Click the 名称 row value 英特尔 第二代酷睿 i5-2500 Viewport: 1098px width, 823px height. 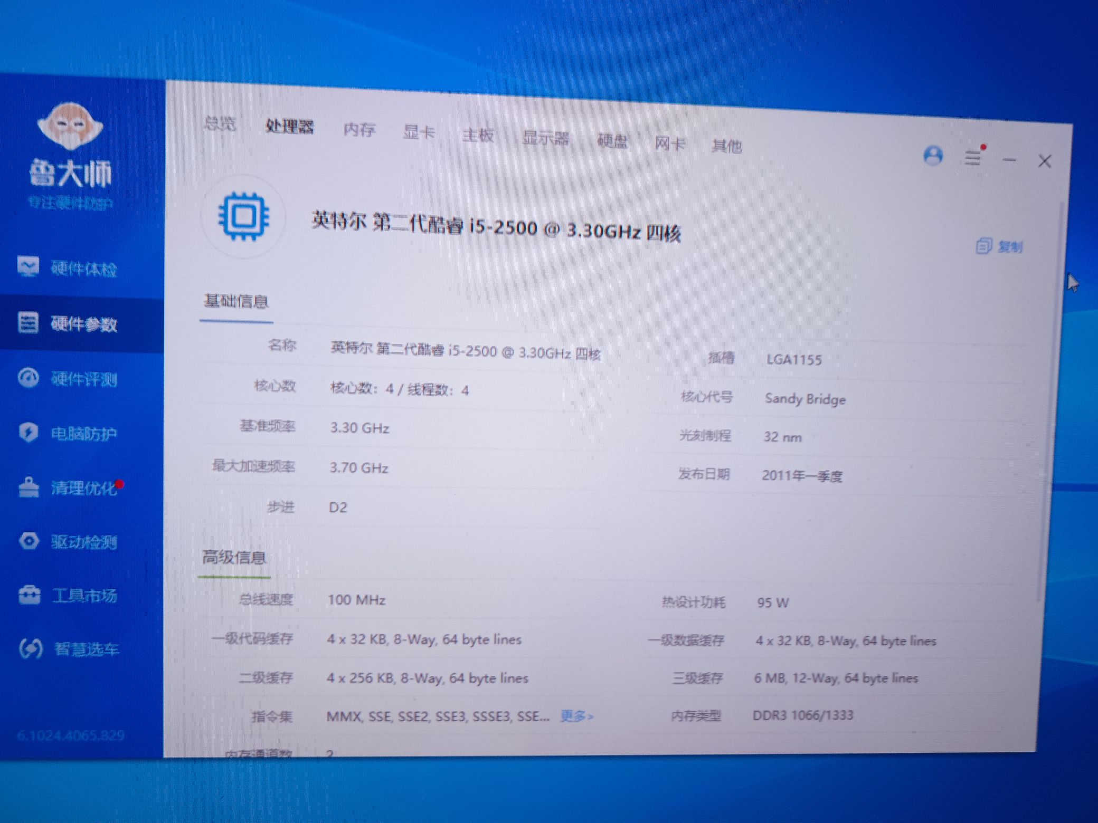click(466, 351)
